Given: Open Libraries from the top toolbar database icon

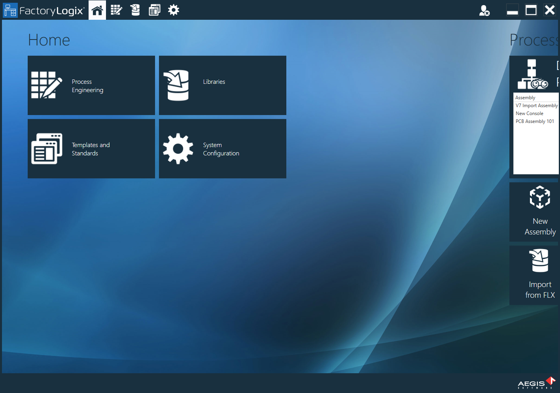Looking at the screenshot, I should pyautogui.click(x=135, y=10).
